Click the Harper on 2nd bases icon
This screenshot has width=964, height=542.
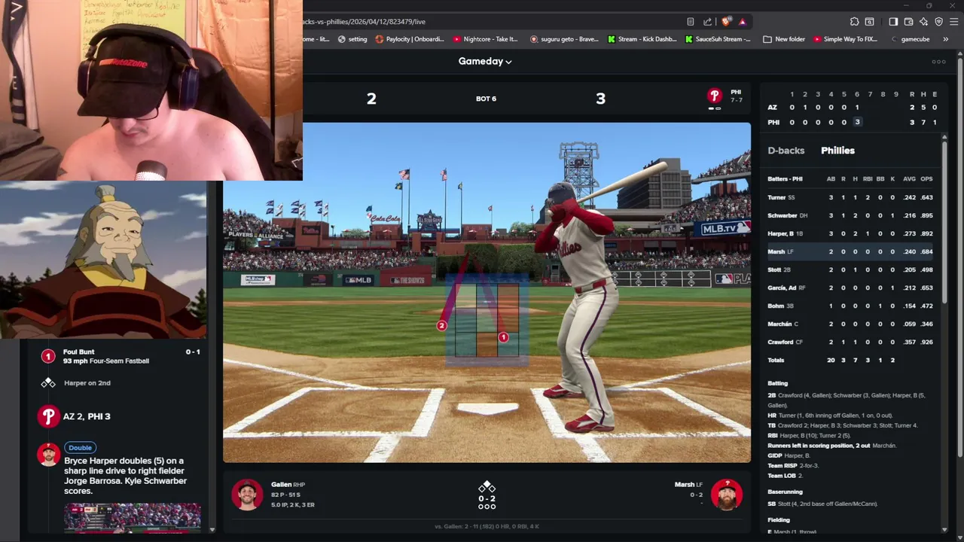click(x=48, y=383)
